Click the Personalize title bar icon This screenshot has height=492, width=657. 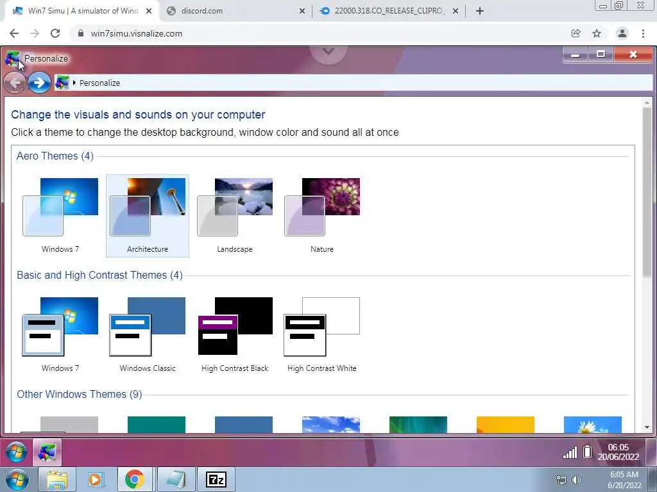(13, 58)
